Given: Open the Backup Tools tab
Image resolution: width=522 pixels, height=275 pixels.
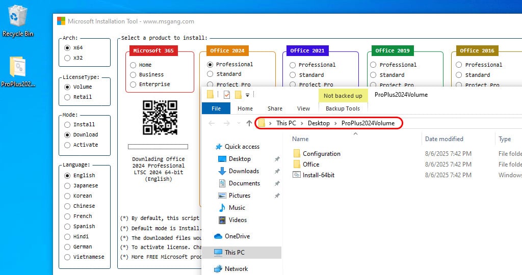Looking at the screenshot, I should [x=343, y=108].
